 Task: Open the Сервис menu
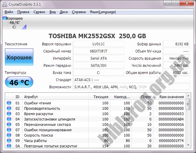pos(39,12)
